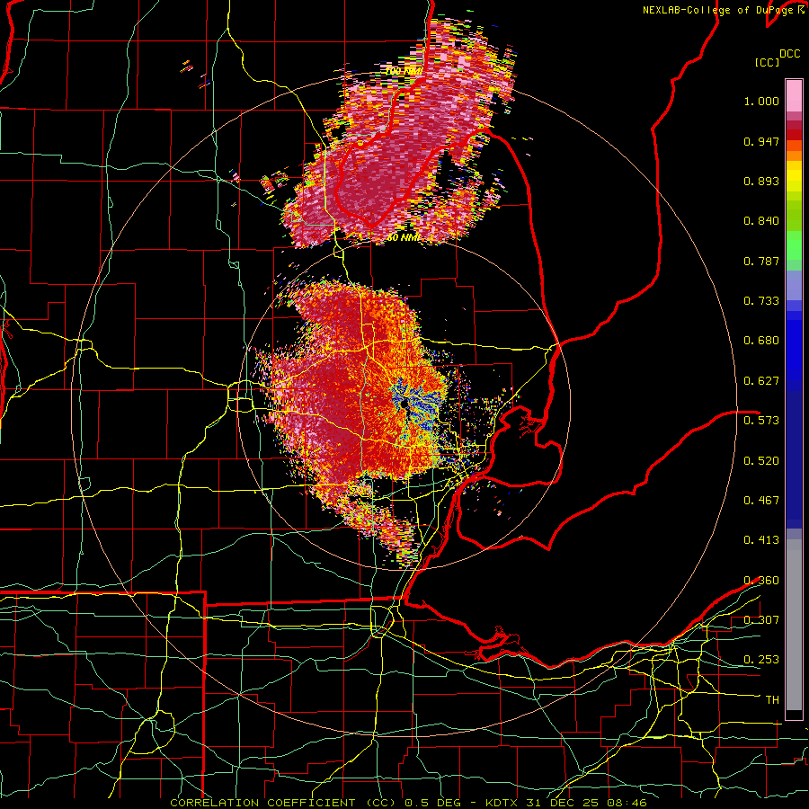
Task: Pick the bright green segment of color bar
Action: [794, 245]
